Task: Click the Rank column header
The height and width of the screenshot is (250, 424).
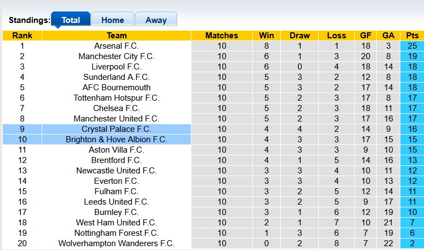Action: (x=22, y=36)
